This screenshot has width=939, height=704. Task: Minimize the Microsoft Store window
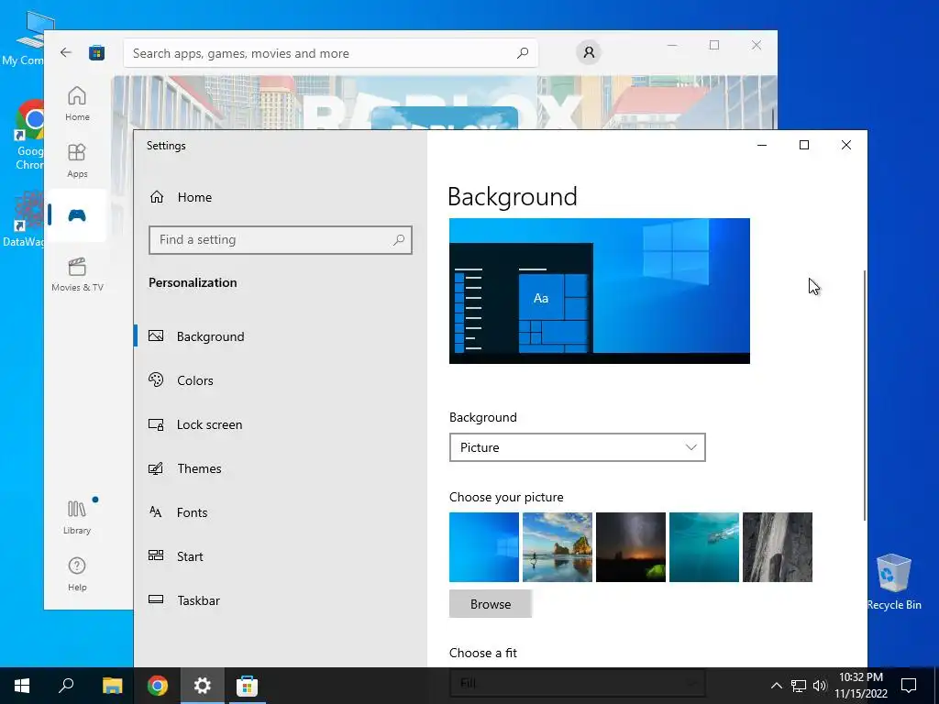[672, 45]
